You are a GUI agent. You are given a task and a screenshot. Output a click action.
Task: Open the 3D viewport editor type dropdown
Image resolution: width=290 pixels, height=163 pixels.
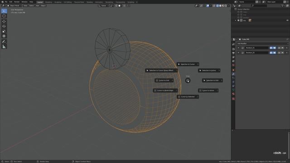click(x=4, y=6)
